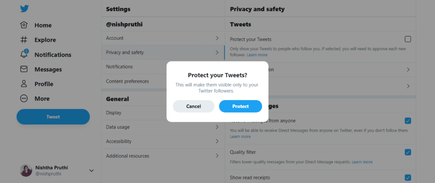Click the Messages envelope icon
Image resolution: width=435 pixels, height=183 pixels.
tap(24, 69)
